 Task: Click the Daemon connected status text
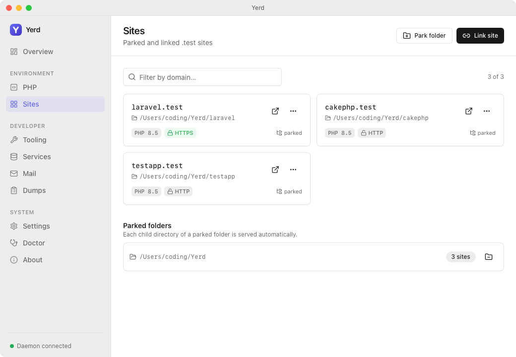pos(44,346)
